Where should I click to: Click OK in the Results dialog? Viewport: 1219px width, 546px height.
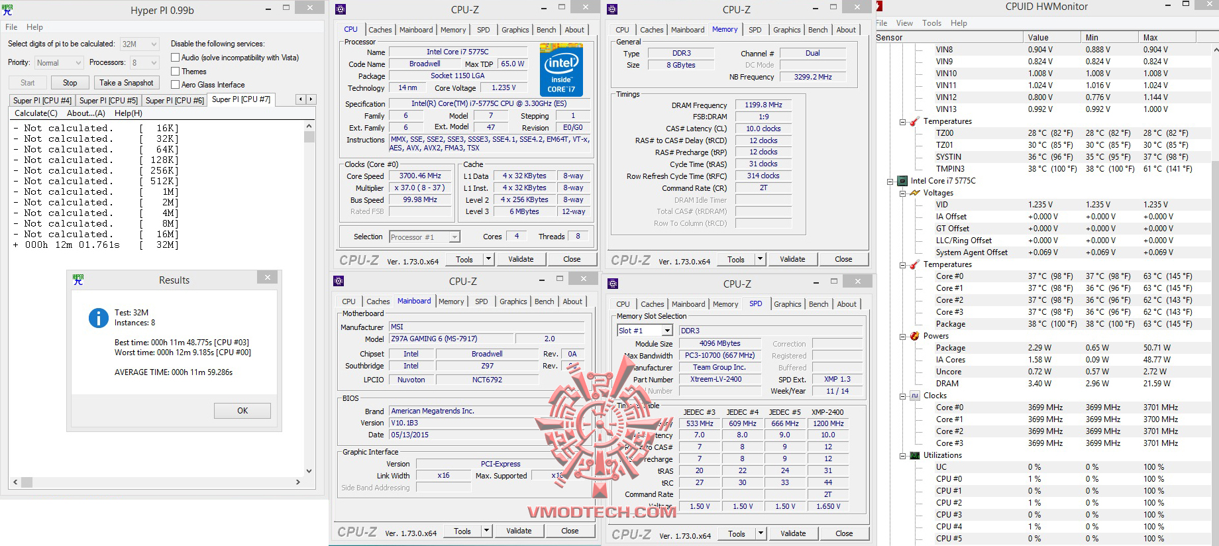tap(242, 411)
